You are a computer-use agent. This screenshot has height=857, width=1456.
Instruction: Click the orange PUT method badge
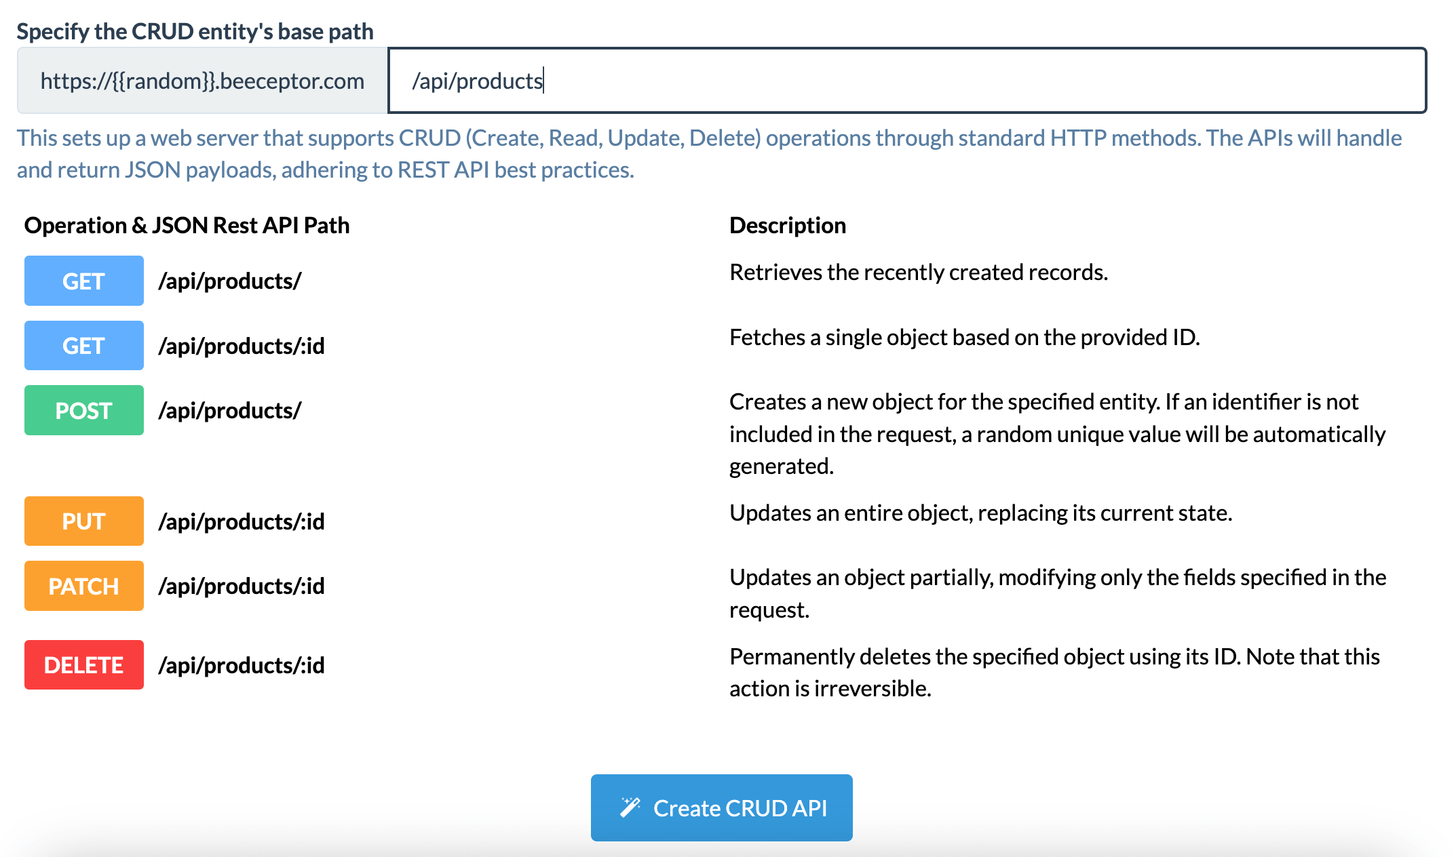click(84, 521)
